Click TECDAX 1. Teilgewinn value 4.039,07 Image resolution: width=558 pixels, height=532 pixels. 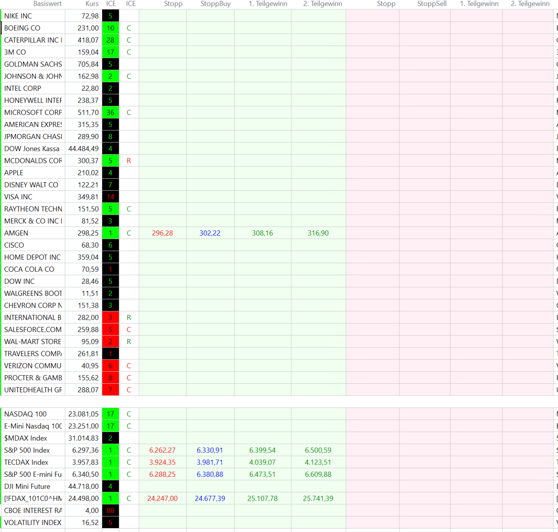(x=262, y=462)
